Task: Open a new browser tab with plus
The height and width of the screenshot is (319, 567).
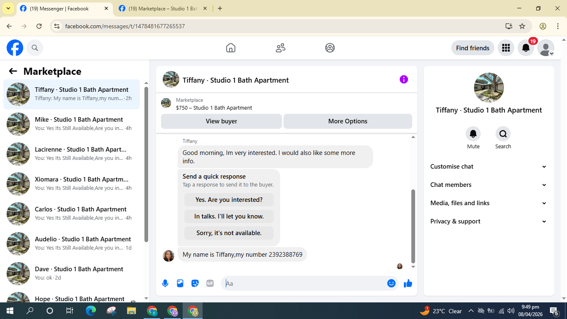Action: point(220,8)
